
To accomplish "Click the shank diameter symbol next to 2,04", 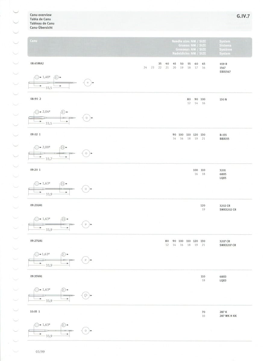I will coord(37,112).
